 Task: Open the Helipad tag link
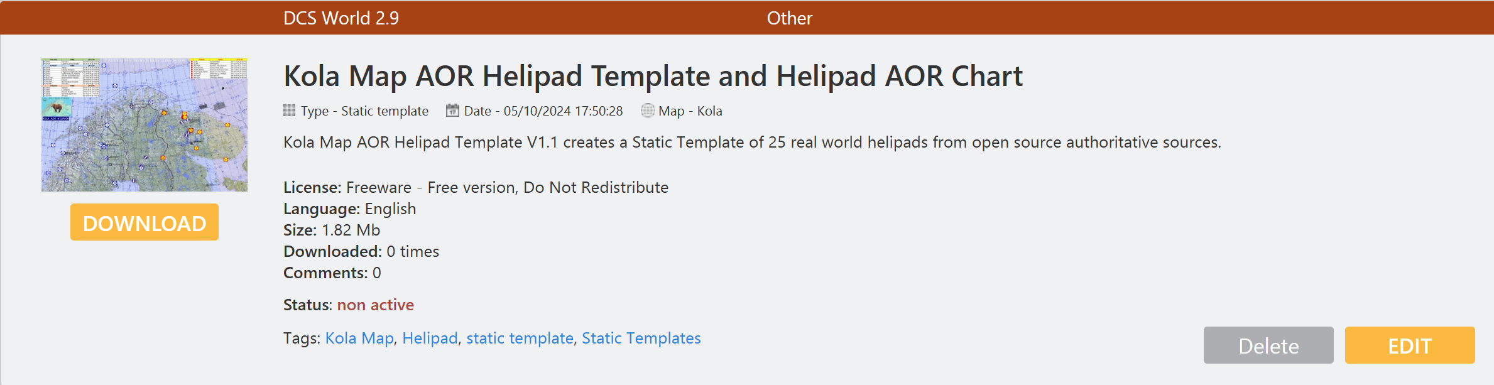pyautogui.click(x=430, y=338)
